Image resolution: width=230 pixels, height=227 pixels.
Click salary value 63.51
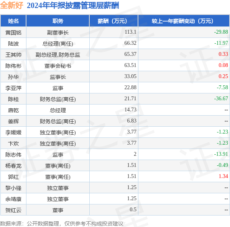(130, 65)
